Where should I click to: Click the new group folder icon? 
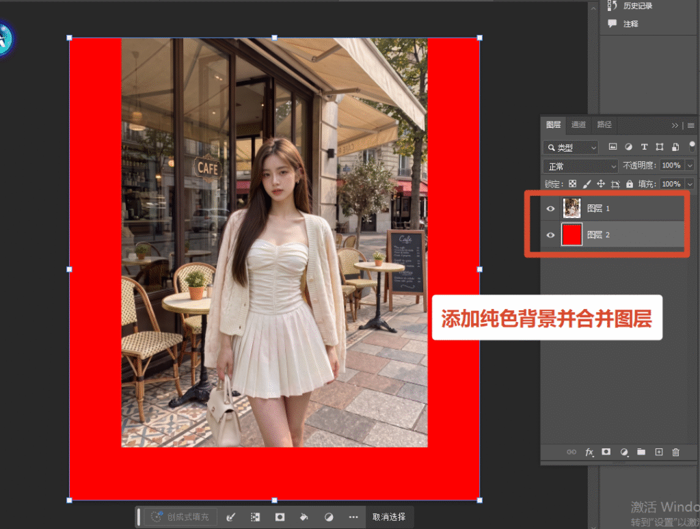[641, 452]
